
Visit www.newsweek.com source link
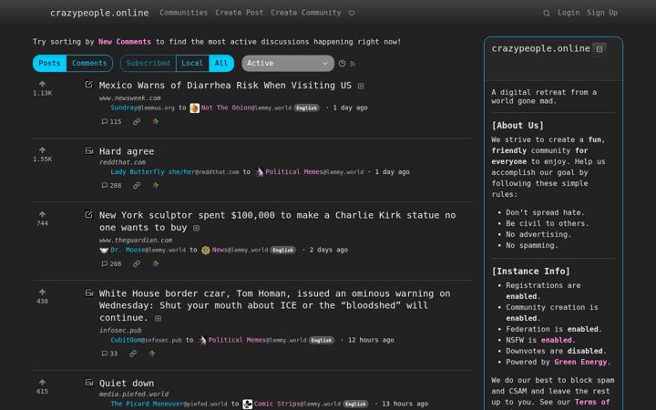click(x=129, y=97)
